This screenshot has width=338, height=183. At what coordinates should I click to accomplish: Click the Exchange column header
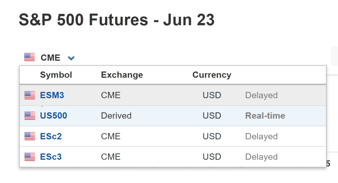(x=122, y=75)
